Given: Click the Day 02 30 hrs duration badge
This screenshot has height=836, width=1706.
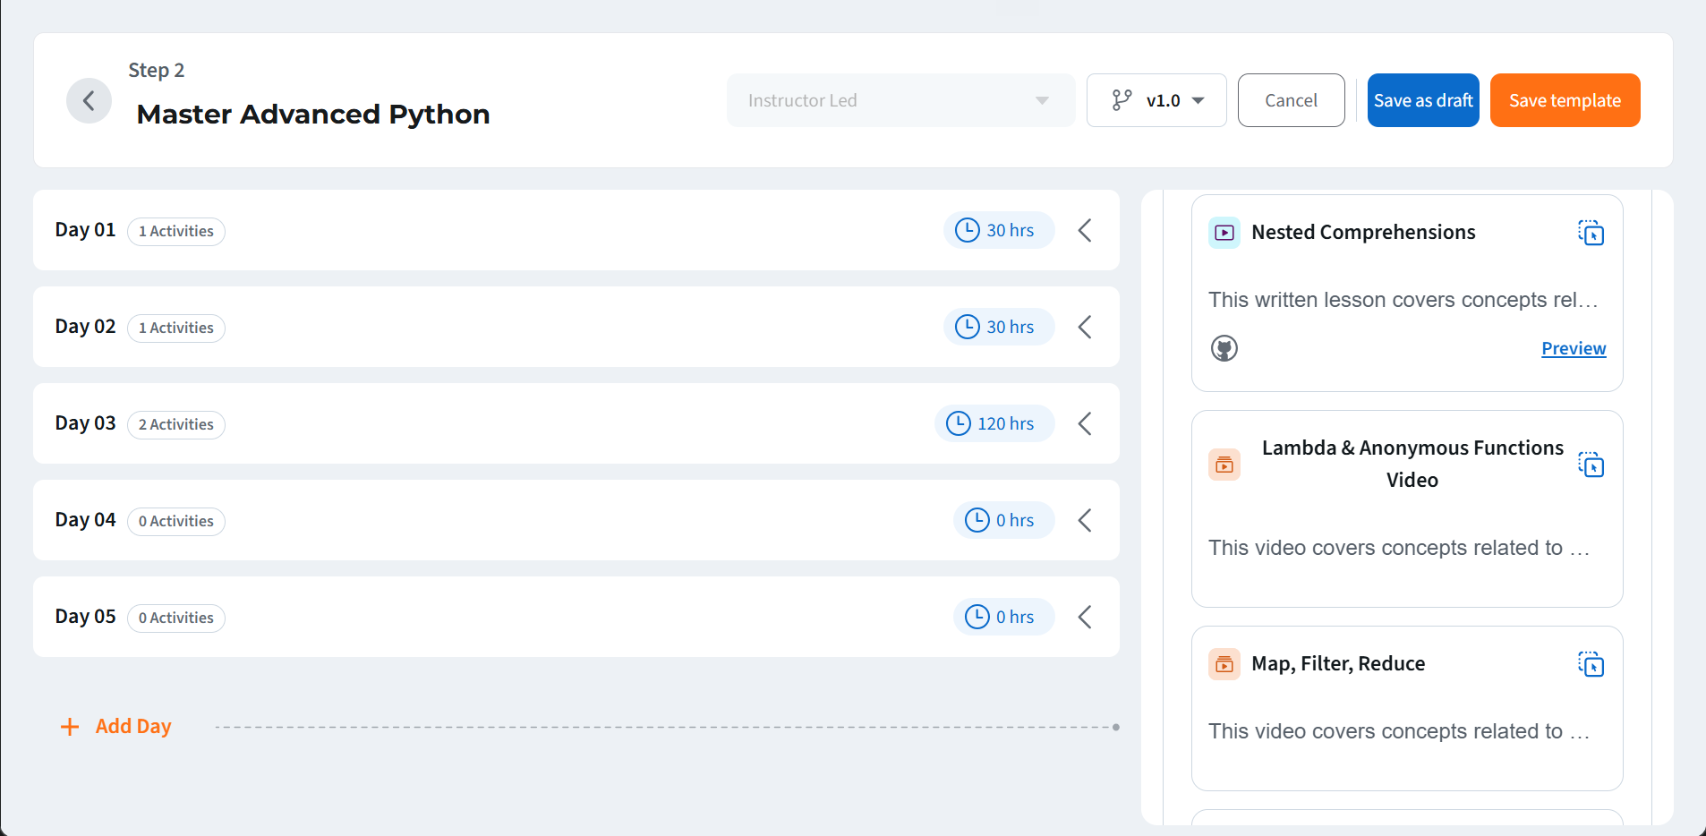Looking at the screenshot, I should 999,327.
